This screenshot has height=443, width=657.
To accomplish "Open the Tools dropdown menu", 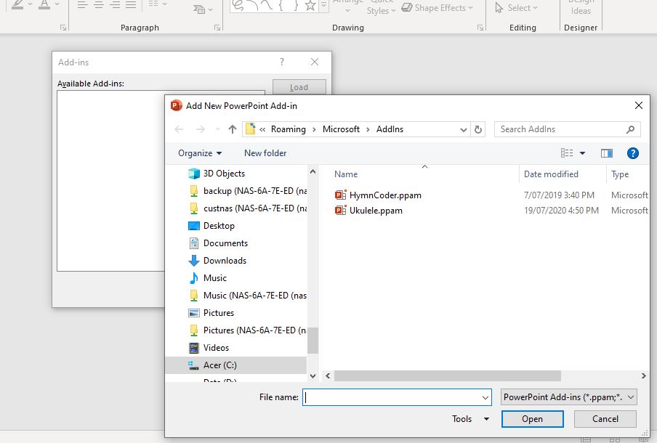I will coord(470,419).
